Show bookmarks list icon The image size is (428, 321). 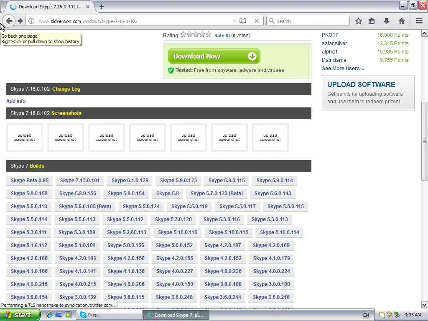point(372,21)
